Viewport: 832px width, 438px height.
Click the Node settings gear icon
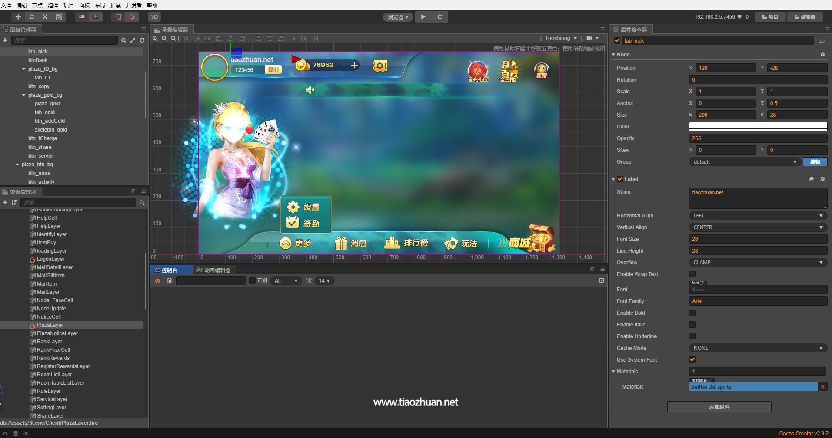822,55
